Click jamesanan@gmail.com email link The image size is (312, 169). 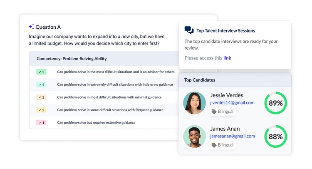point(233,136)
